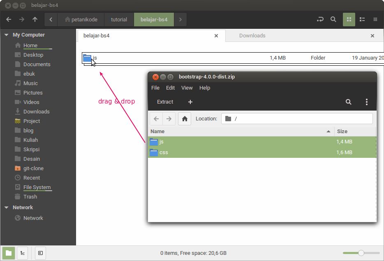Click the home icon in the archive manager
The width and height of the screenshot is (384, 261).
[184, 118]
